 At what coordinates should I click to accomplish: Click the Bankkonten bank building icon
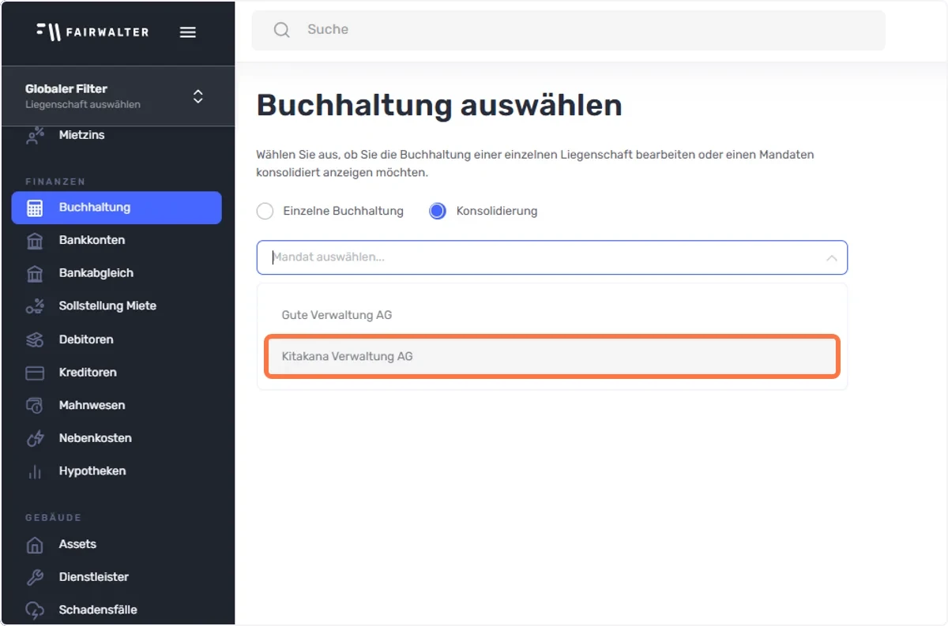point(35,241)
